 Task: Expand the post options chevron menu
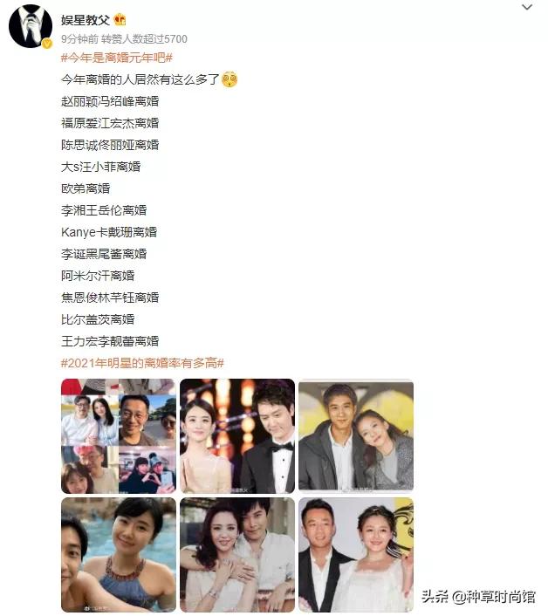[527, 7]
